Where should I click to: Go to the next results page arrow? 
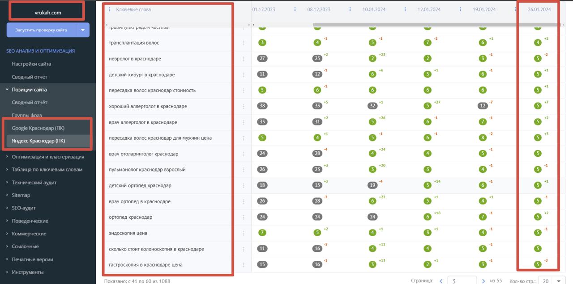tap(483, 281)
